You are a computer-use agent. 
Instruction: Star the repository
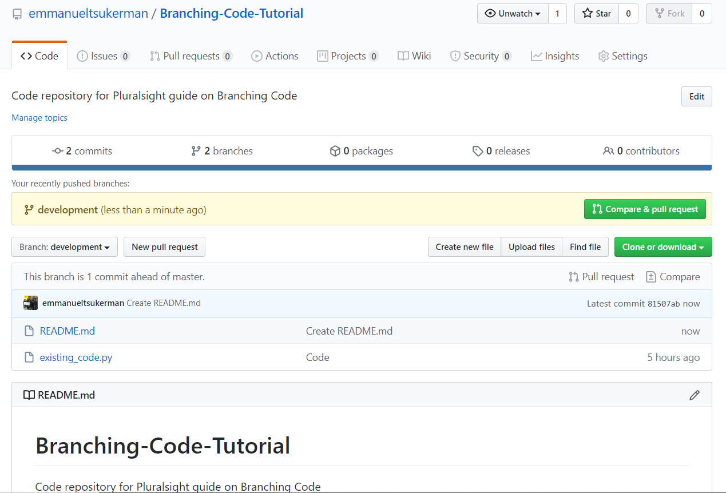[x=596, y=14]
